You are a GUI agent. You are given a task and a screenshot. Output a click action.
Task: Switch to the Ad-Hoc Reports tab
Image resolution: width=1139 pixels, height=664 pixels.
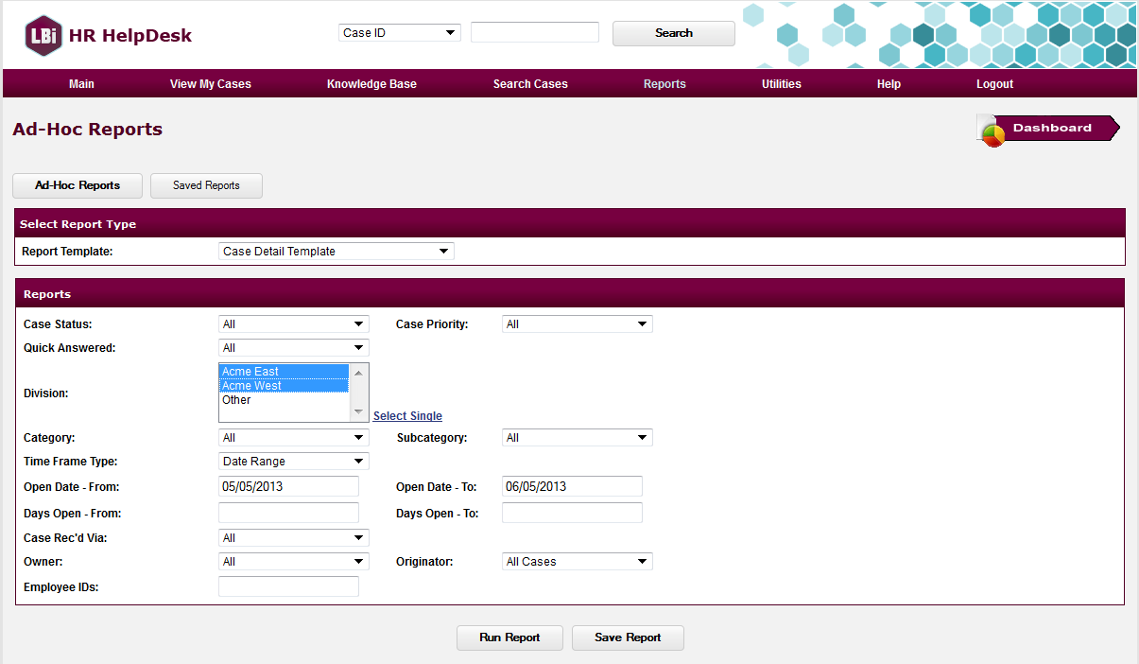point(78,185)
